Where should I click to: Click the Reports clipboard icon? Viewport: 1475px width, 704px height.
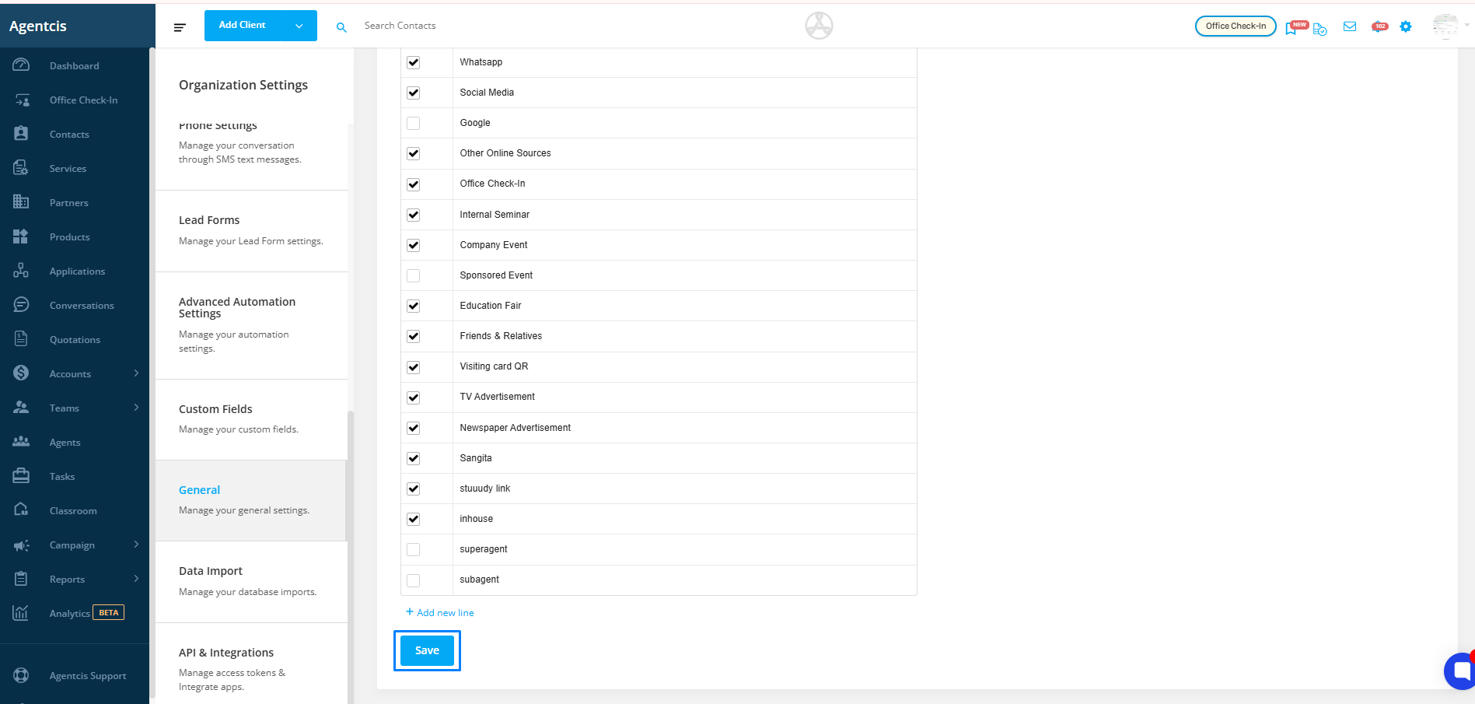[x=21, y=579]
